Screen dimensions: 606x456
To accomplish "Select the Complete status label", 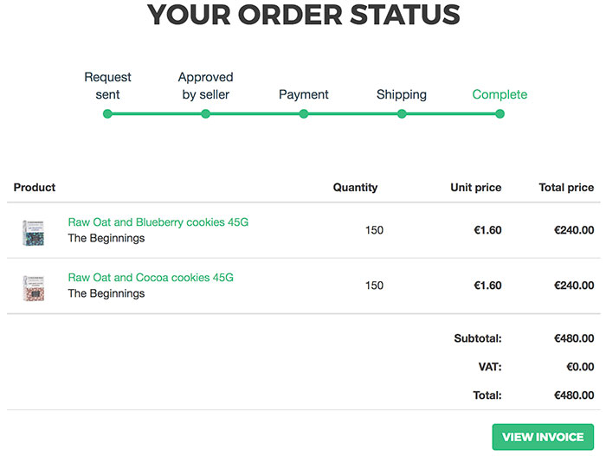I will (500, 94).
